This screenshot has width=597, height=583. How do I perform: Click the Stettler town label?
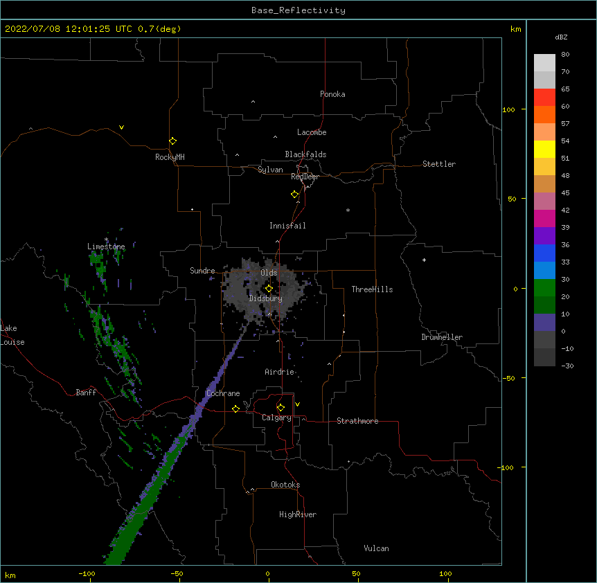439,164
